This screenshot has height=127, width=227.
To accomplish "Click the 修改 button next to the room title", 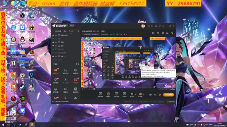I will point(103,31).
